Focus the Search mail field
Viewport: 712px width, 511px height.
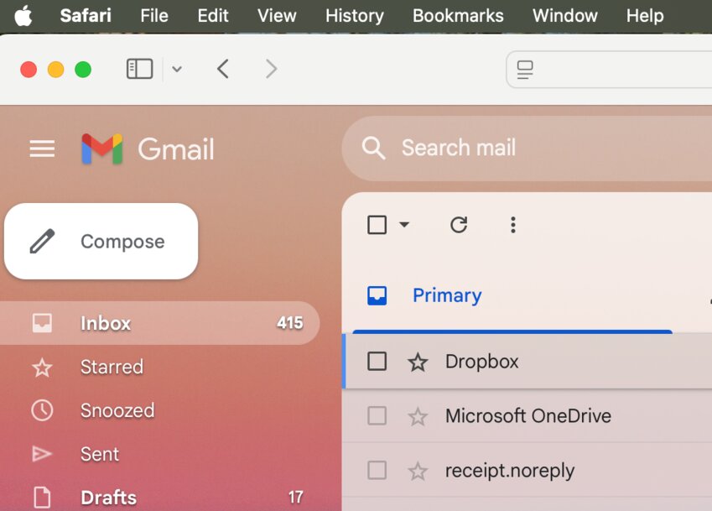coord(527,148)
